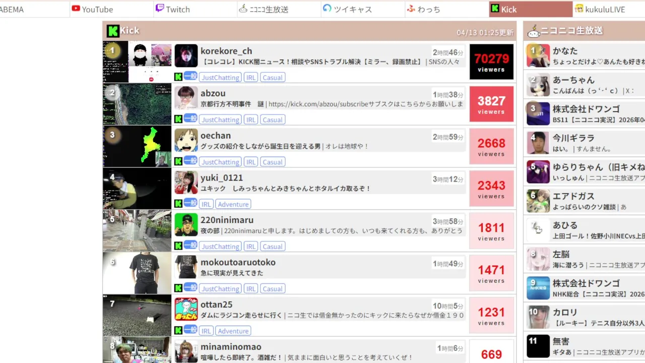Screen dimensions: 645x363
Task: Click カロリ entry in ニコニコ list
Action: click(585, 318)
